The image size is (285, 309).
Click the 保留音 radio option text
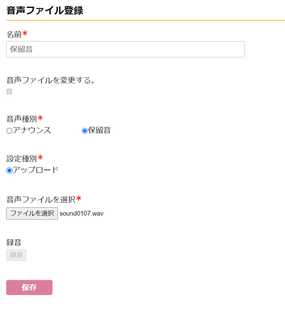99,131
